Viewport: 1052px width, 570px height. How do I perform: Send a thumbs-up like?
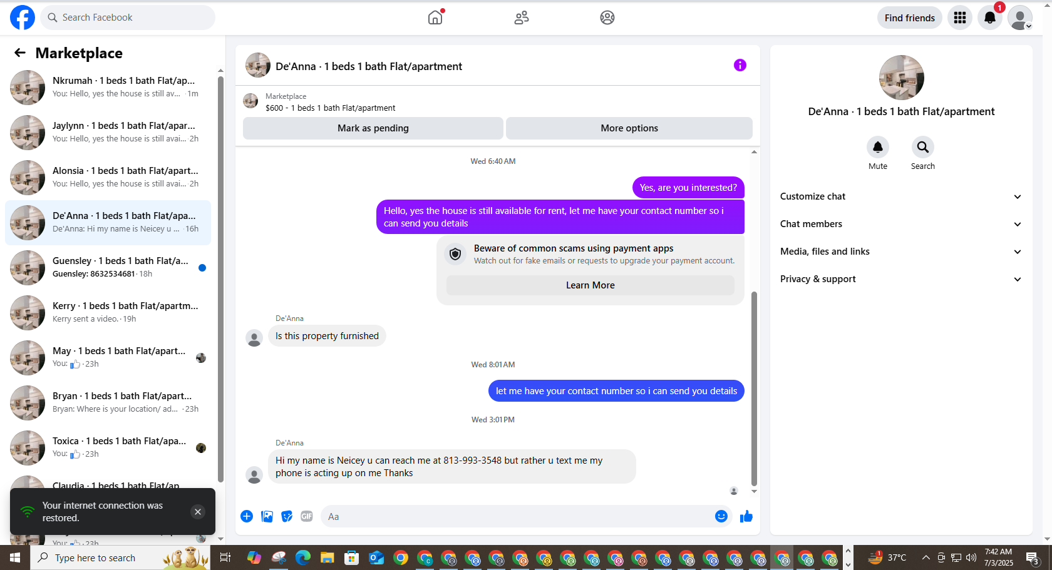[746, 516]
